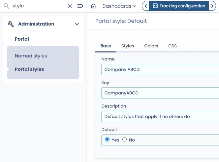Screen dimensions: 219x162
Task: Go to next tab with right chevron
Action: pyautogui.click(x=212, y=6)
